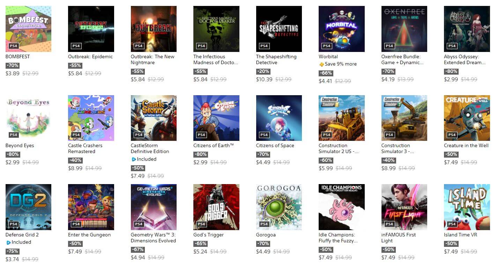Select the Geometry Wars 3 cover art
This screenshot has width=497, height=273.
[x=154, y=207]
